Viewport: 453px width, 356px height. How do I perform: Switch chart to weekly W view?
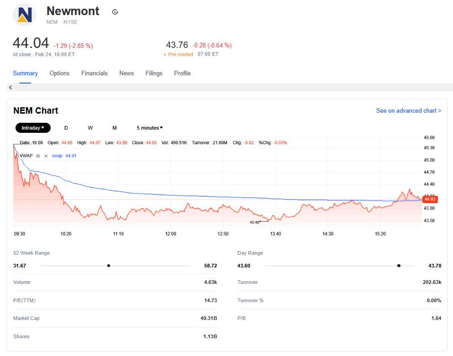click(90, 128)
